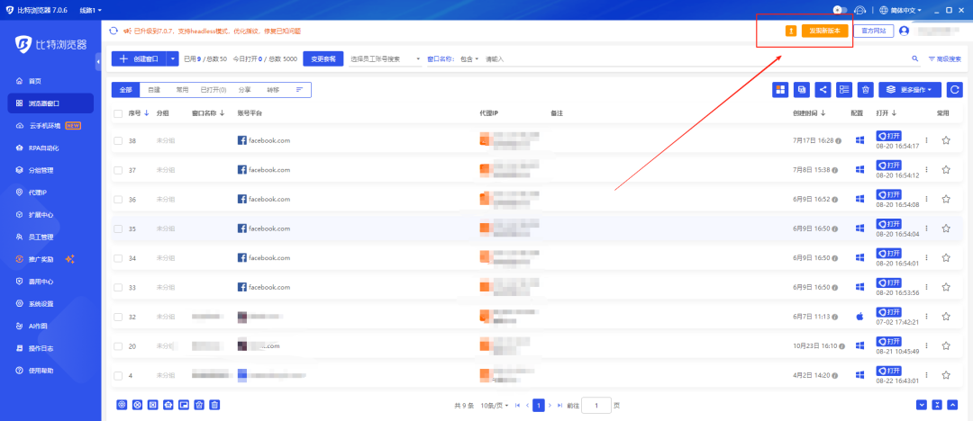Check the checkbox for row 20
The width and height of the screenshot is (973, 421).
coord(118,346)
